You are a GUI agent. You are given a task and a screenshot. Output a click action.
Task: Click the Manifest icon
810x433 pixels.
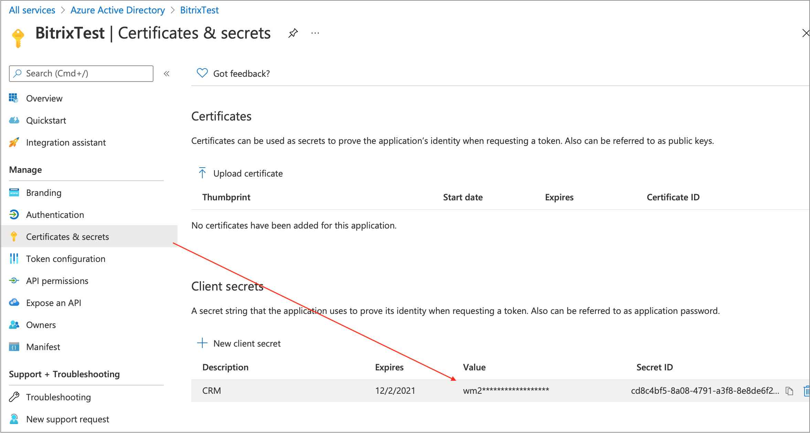pos(14,347)
